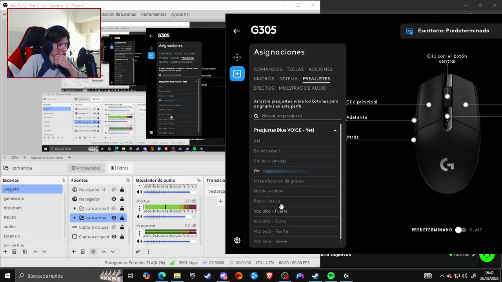Image resolution: width=502 pixels, height=282 pixels.
Task: Open G HUB device settings gear
Action: click(237, 240)
